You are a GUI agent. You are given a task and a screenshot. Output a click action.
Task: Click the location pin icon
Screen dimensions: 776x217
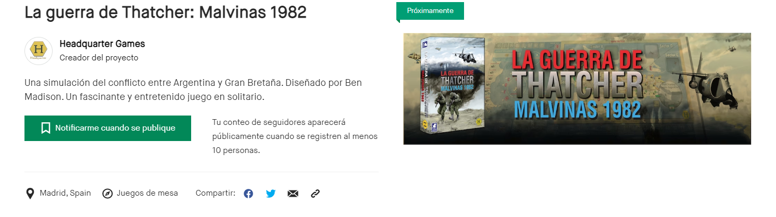point(30,194)
